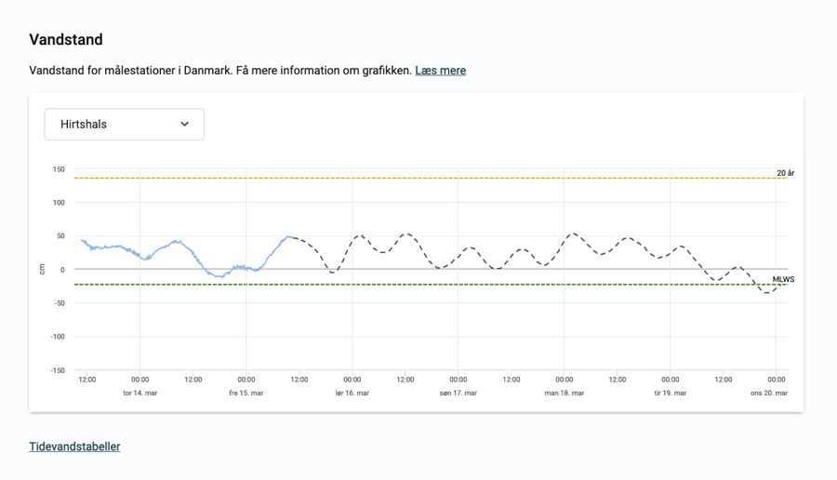The height and width of the screenshot is (480, 837).
Task: Select the 'man 18. mar' date label
Action: 565,393
